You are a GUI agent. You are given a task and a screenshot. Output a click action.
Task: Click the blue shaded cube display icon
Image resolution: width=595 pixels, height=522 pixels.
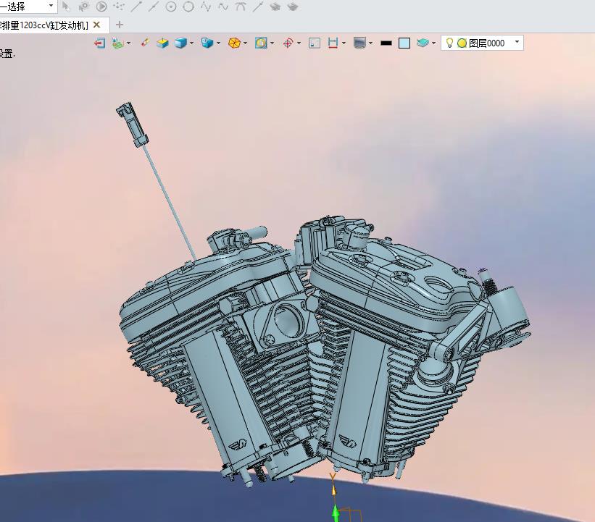(180, 43)
